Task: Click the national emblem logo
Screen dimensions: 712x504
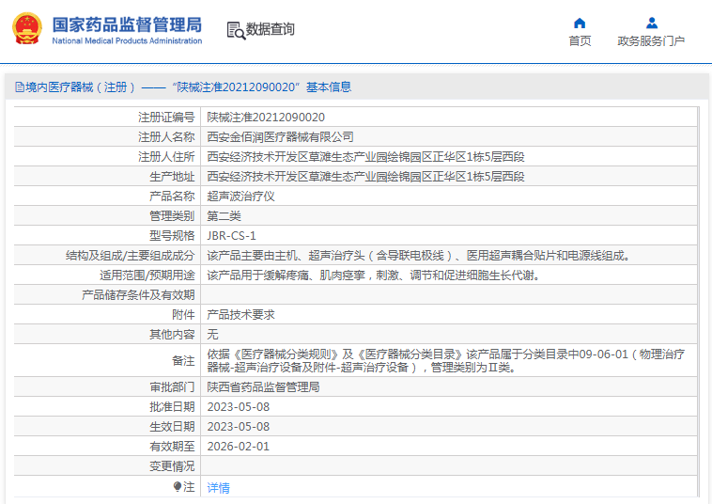Action: point(27,28)
